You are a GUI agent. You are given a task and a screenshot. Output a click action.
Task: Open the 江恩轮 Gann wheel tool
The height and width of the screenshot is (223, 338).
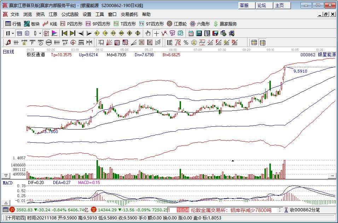177,24
